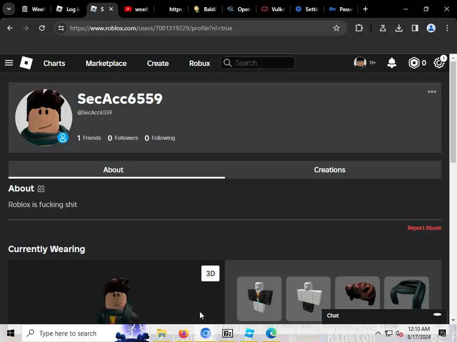Image resolution: width=457 pixels, height=342 pixels.
Task: Open the dark scarf item thumbnail
Action: click(406, 293)
